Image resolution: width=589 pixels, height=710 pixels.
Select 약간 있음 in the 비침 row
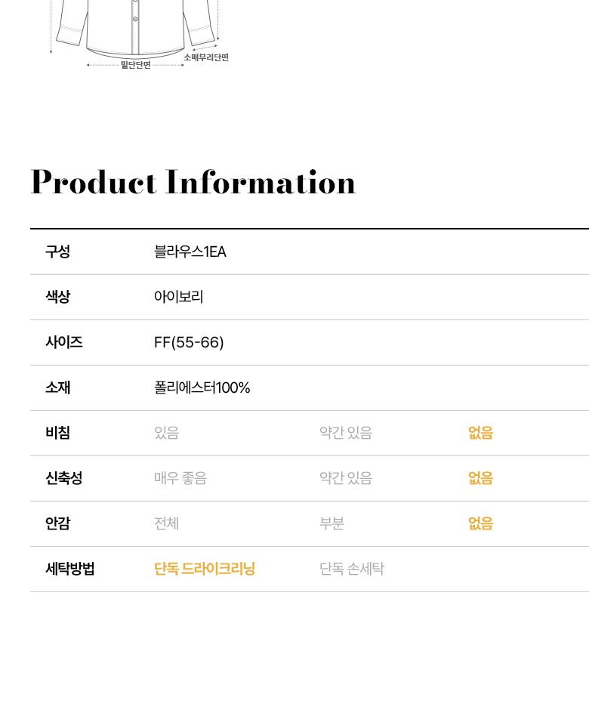(x=345, y=433)
